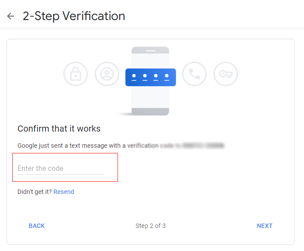Click the 2-Step Verification page title
Screen dimensions: 304x251
[x=74, y=16]
